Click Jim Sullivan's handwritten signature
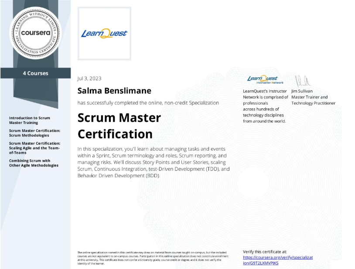 (x=303, y=80)
